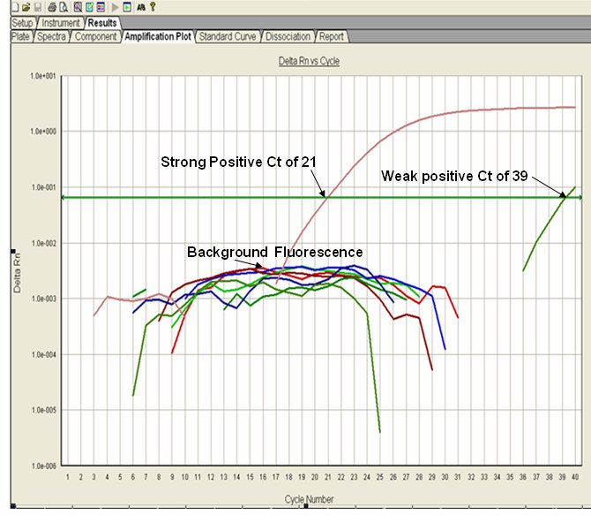Open the Instrument tab
591x515 pixels.
61,23
